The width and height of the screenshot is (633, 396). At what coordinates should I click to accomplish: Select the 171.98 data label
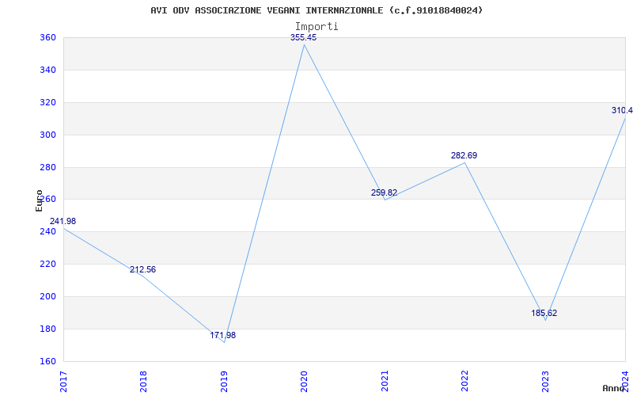coord(223,335)
